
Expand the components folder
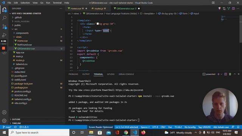[14, 33]
